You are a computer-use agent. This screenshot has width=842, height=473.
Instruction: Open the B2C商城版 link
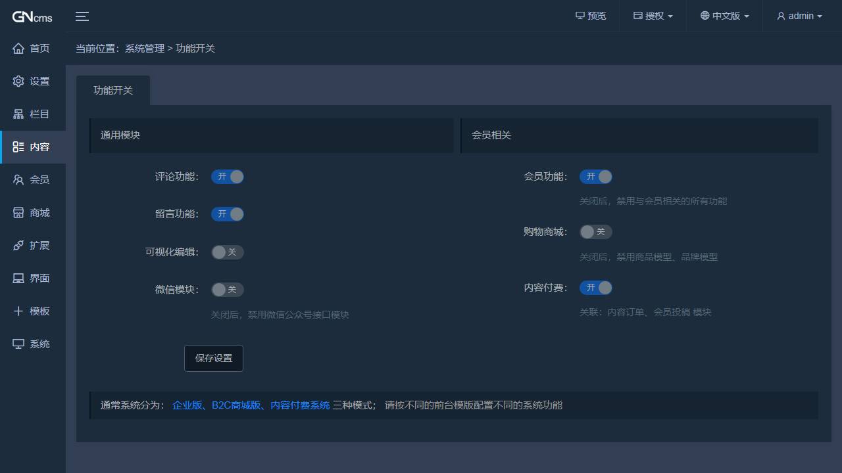pos(237,405)
